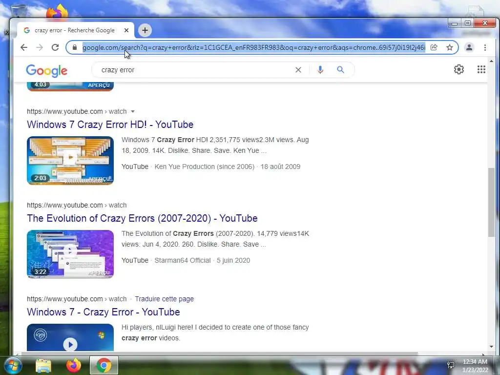500x375 pixels.
Task: Open Google apps grid
Action: pos(481,69)
